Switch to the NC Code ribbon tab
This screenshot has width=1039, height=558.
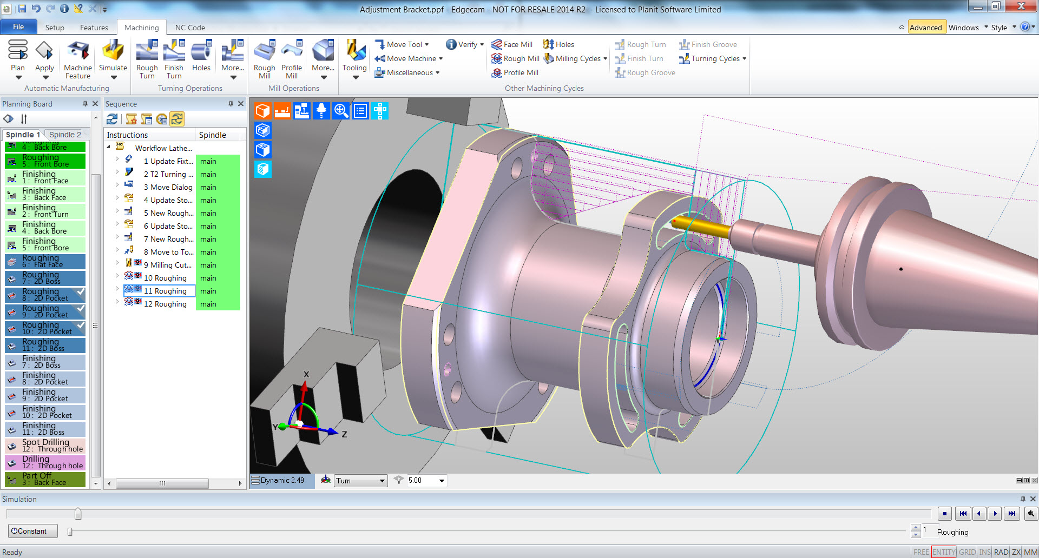189,28
